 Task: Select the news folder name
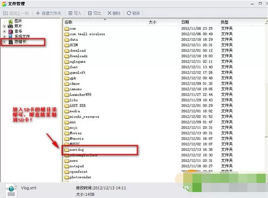(74, 161)
